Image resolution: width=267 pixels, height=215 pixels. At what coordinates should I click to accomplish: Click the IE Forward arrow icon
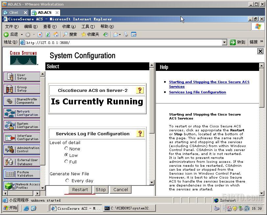click(28, 35)
